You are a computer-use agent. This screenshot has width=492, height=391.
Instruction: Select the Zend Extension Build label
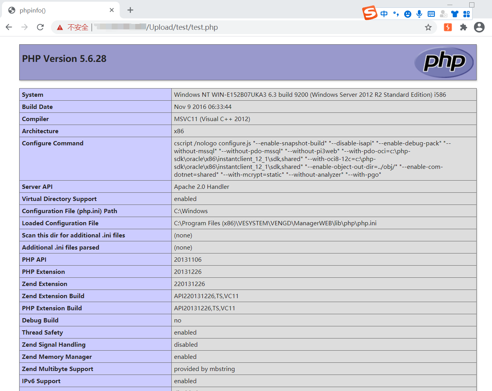tap(53, 296)
